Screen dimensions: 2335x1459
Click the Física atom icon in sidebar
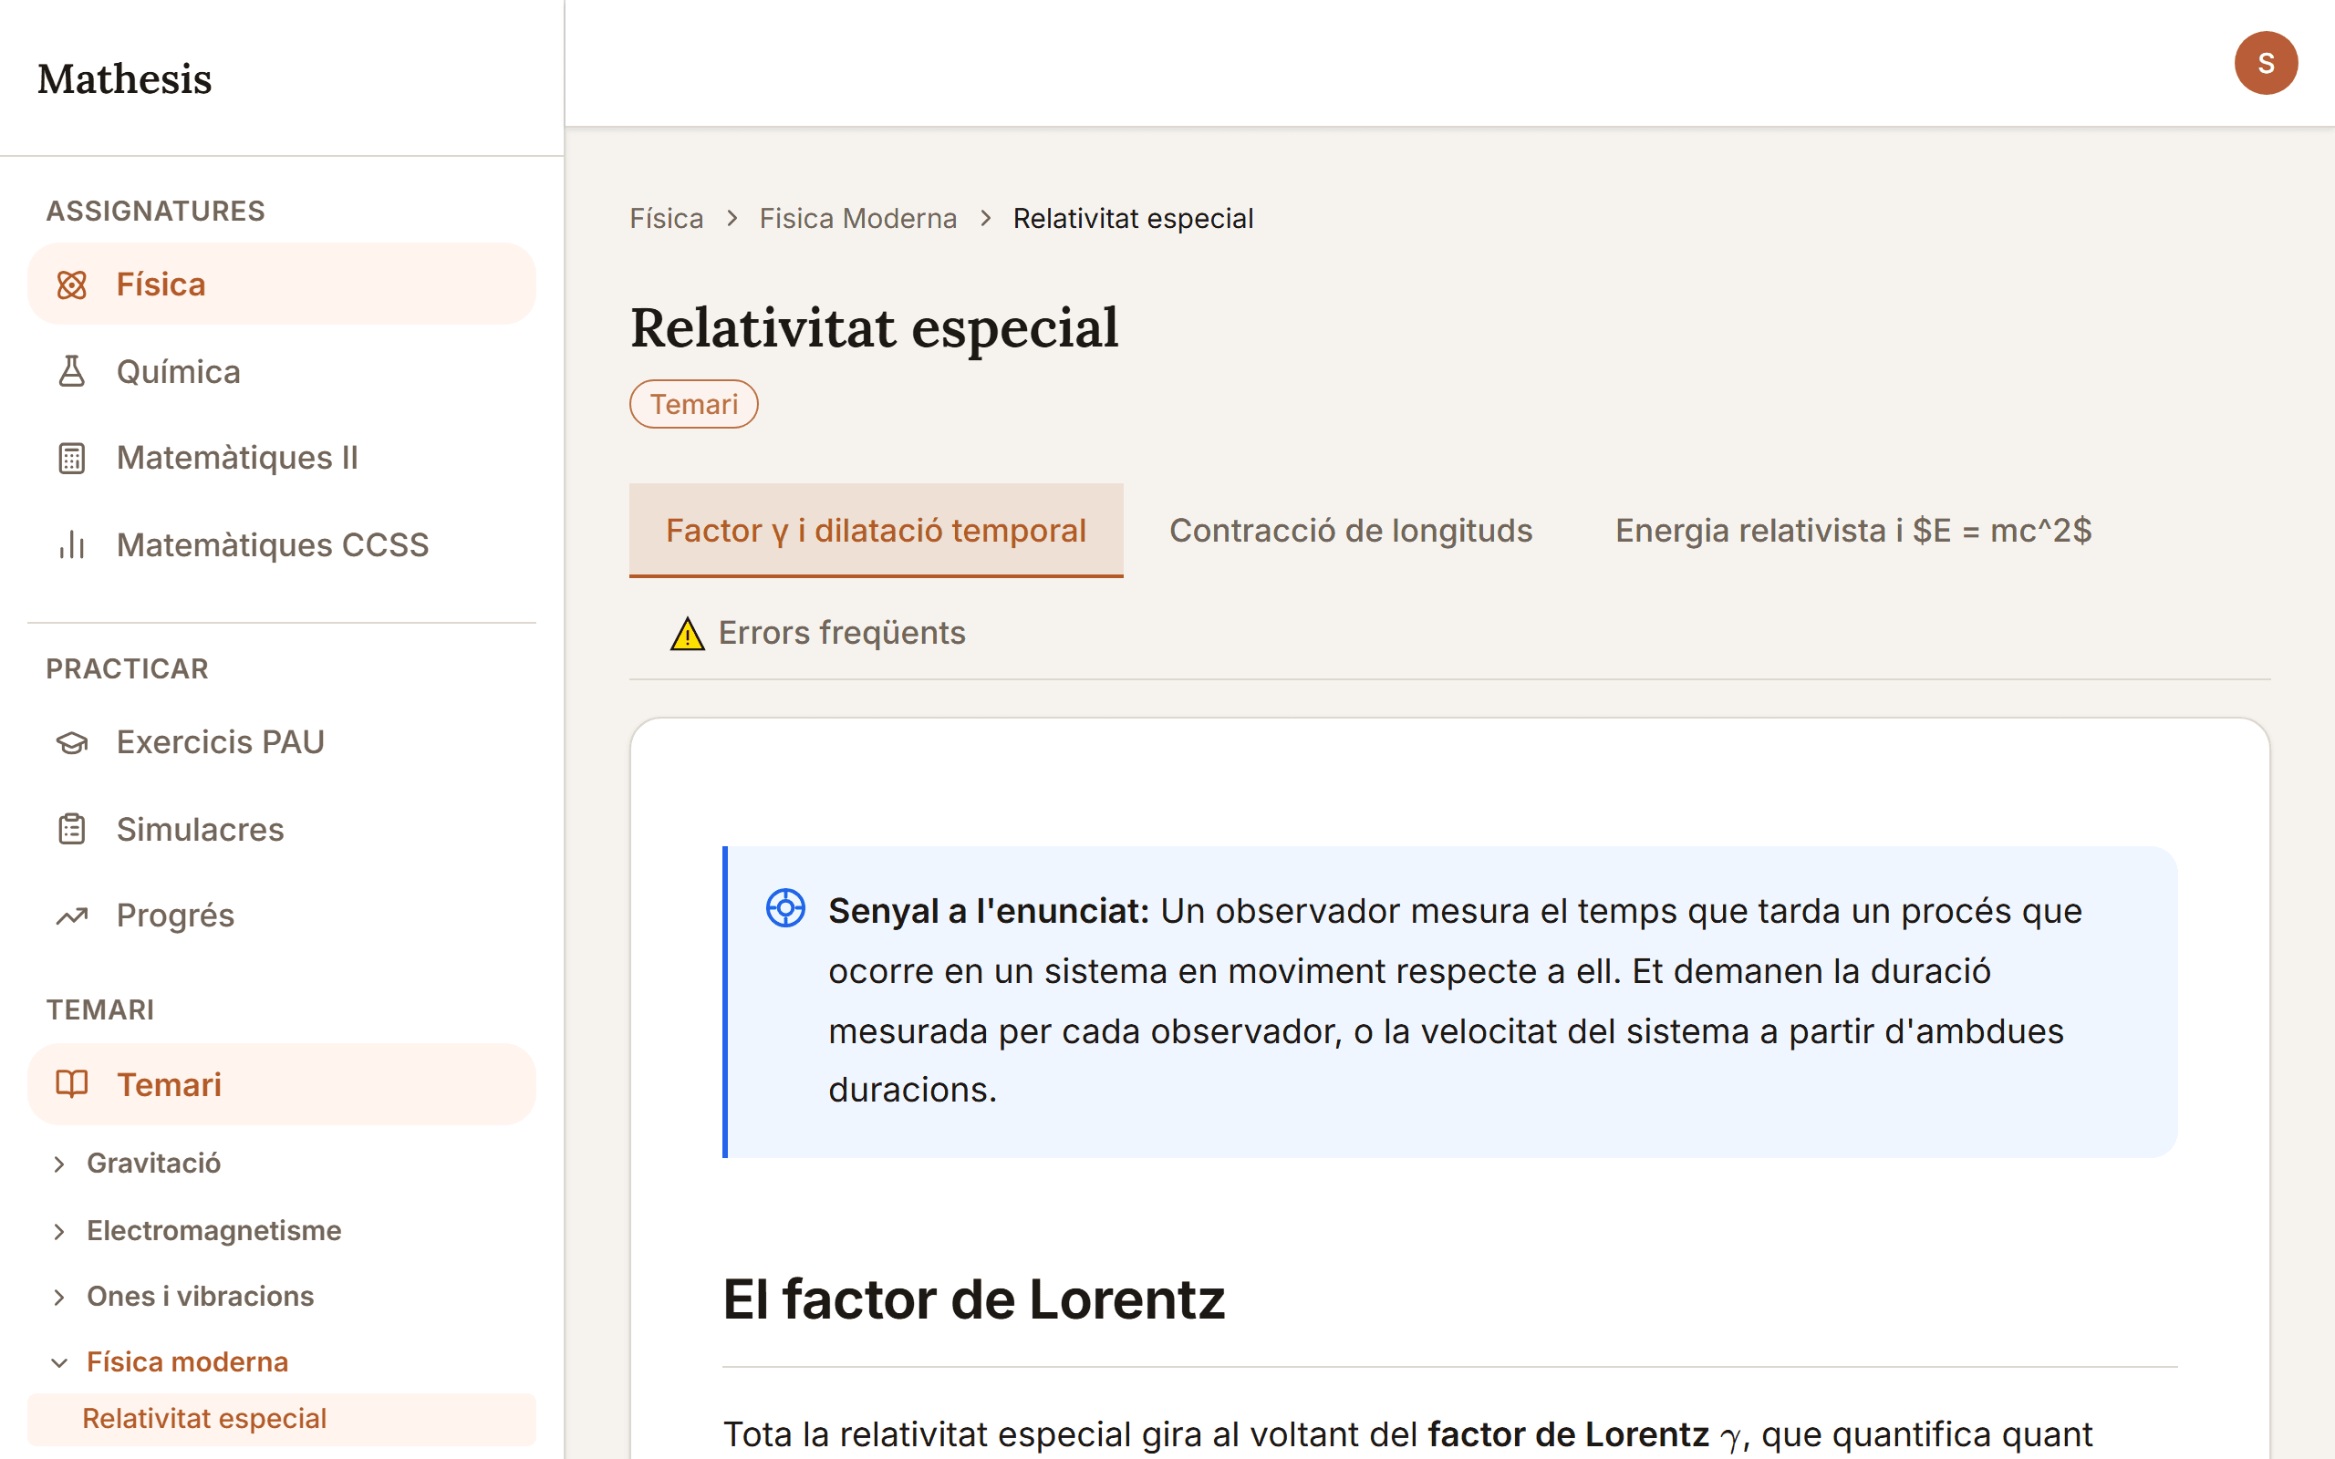coord(72,285)
